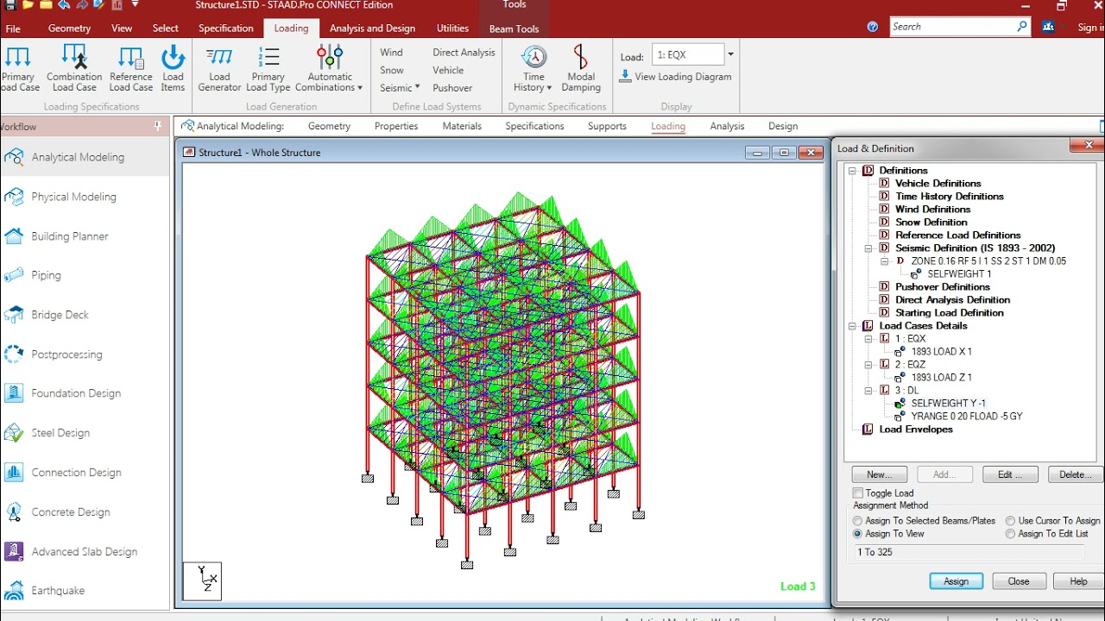The width and height of the screenshot is (1105, 621).
Task: Switch to Geometry ribbon tab
Action: pos(69,28)
